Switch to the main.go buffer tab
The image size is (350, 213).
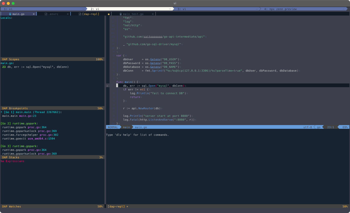[x=18, y=14]
